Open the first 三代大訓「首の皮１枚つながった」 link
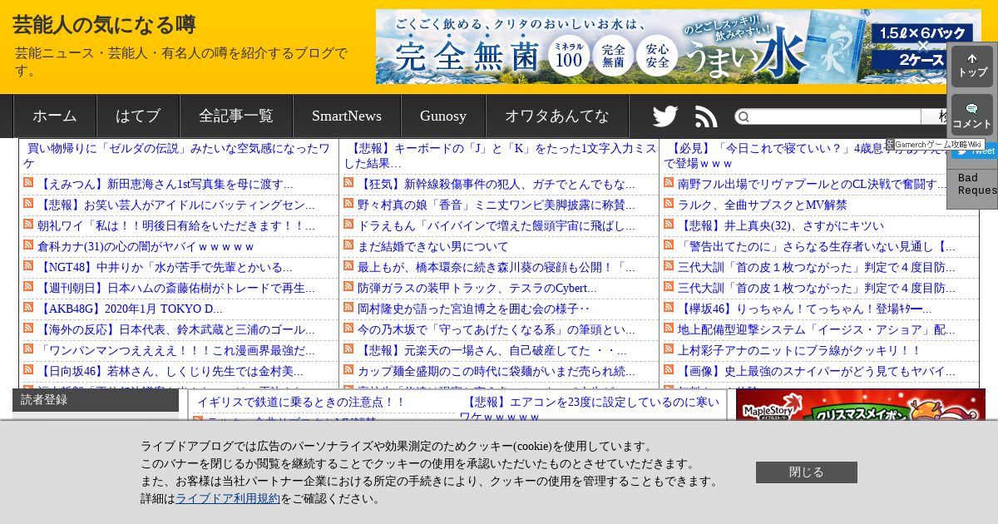Screen dimensions: 998x524 (817, 267)
